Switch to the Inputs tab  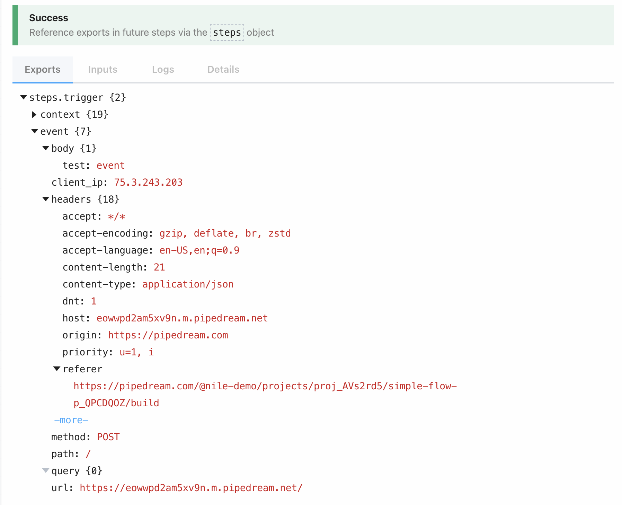pos(103,70)
